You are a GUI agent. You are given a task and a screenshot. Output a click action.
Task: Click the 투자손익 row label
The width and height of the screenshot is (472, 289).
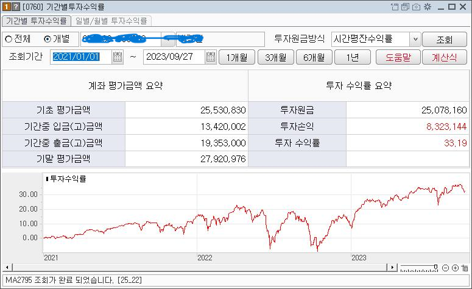297,127
